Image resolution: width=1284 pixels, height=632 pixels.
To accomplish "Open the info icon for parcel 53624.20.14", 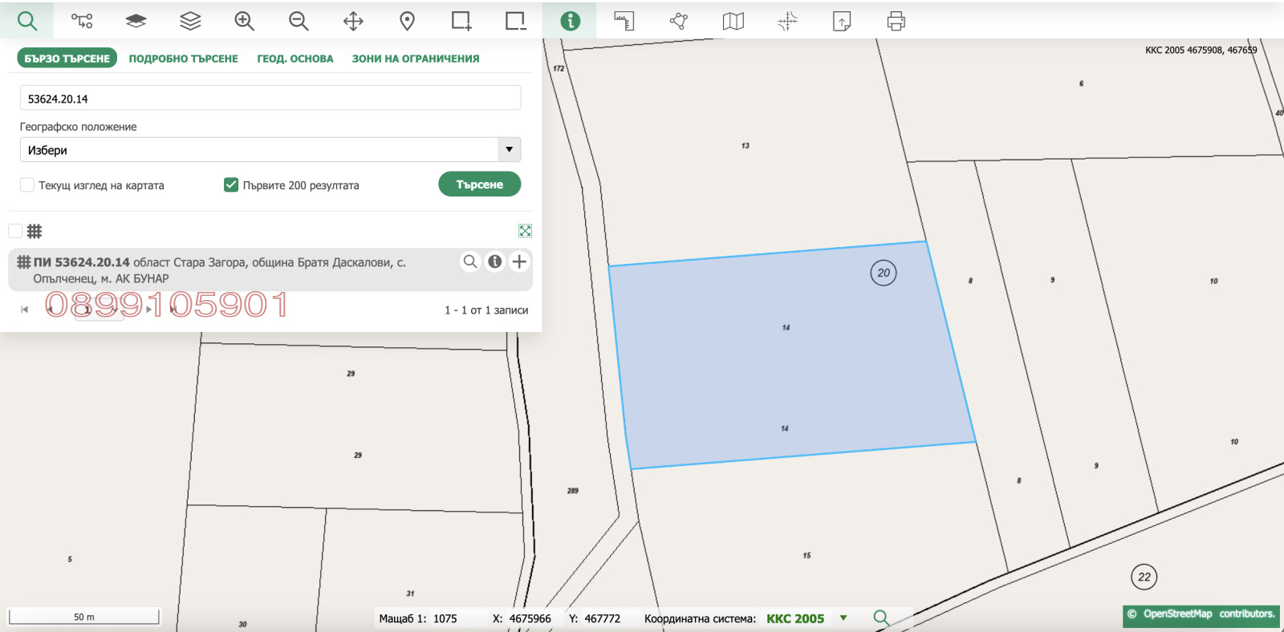I will tap(495, 261).
